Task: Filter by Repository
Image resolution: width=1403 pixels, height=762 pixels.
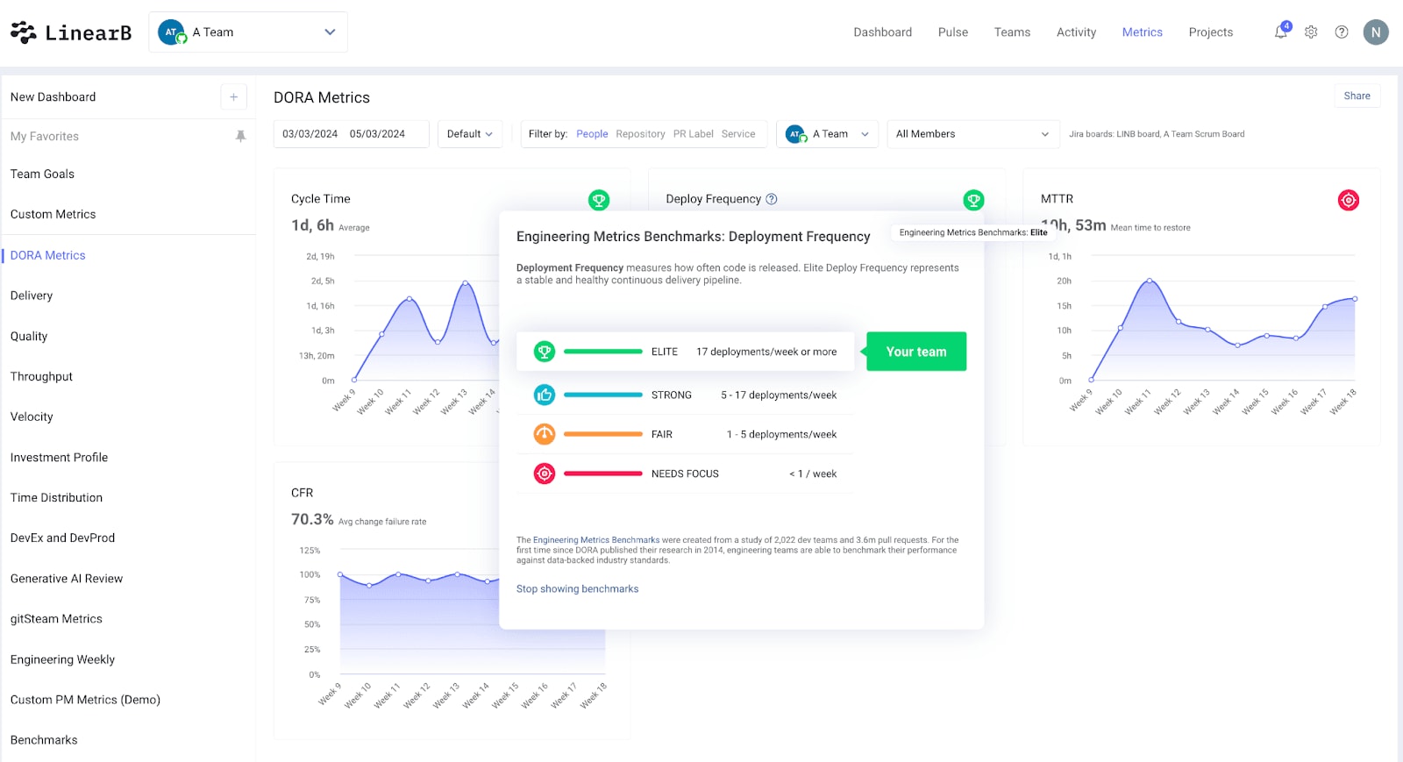Action: 640,134
